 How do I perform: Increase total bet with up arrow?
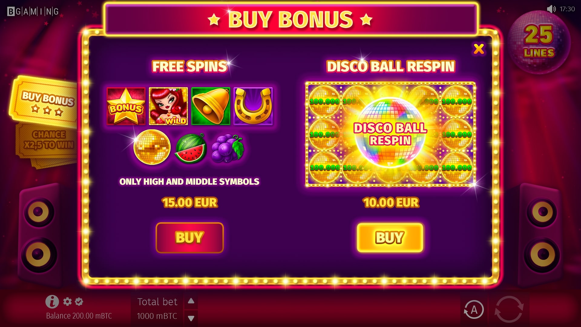click(x=191, y=301)
